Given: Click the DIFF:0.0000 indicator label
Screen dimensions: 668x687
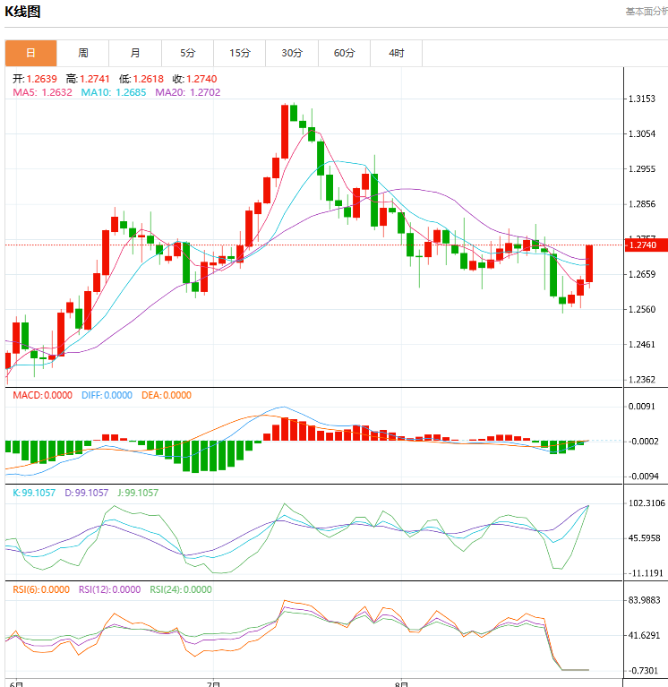Looking at the screenshot, I should (x=107, y=395).
